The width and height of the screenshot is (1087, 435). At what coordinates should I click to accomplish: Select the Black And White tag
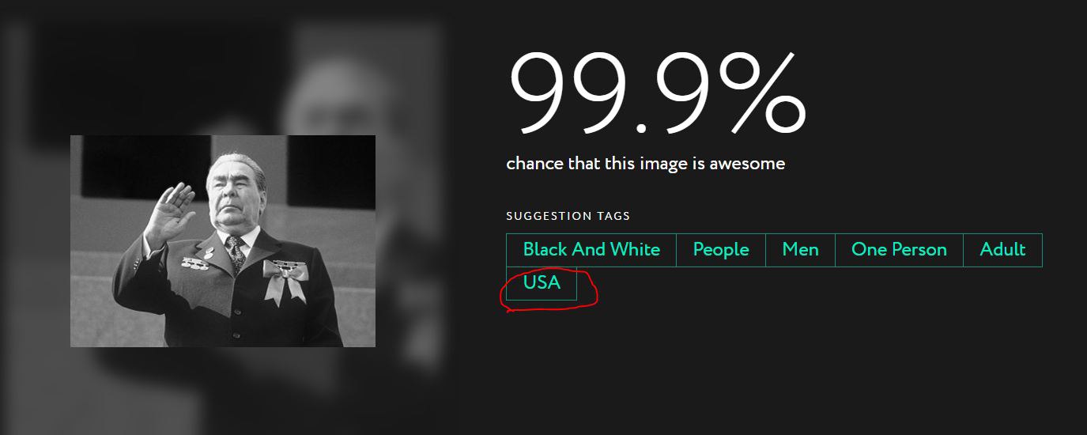(x=591, y=250)
